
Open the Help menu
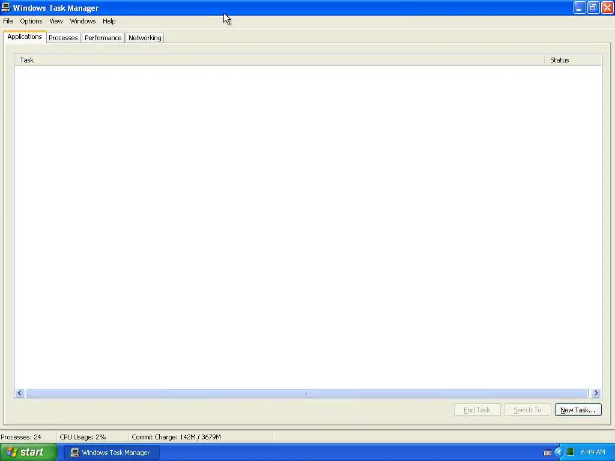(109, 21)
